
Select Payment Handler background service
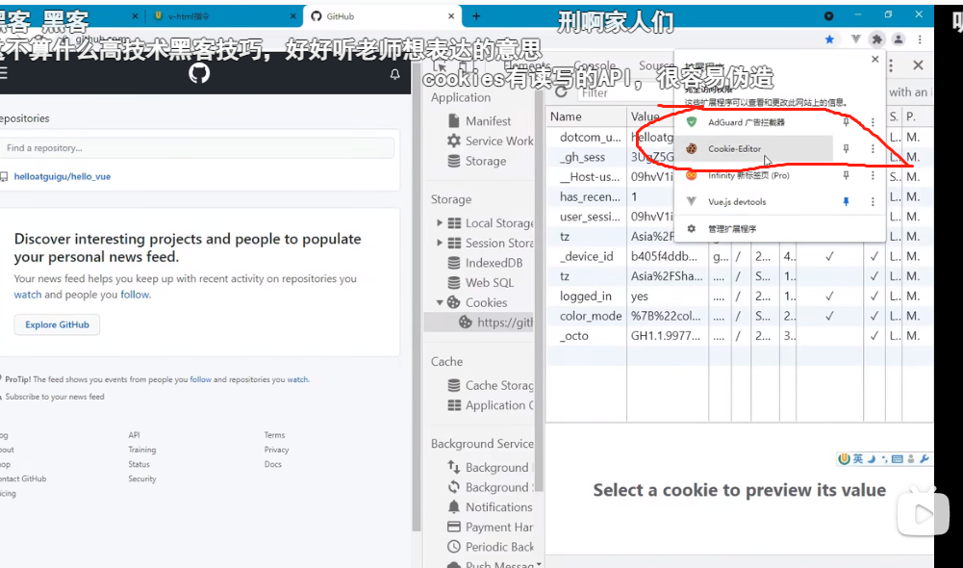490,527
